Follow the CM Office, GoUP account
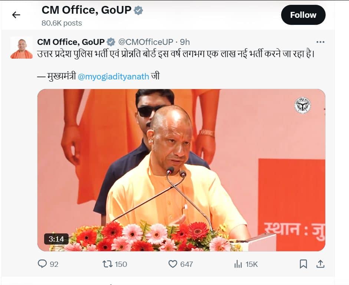The width and height of the screenshot is (349, 285). (303, 15)
